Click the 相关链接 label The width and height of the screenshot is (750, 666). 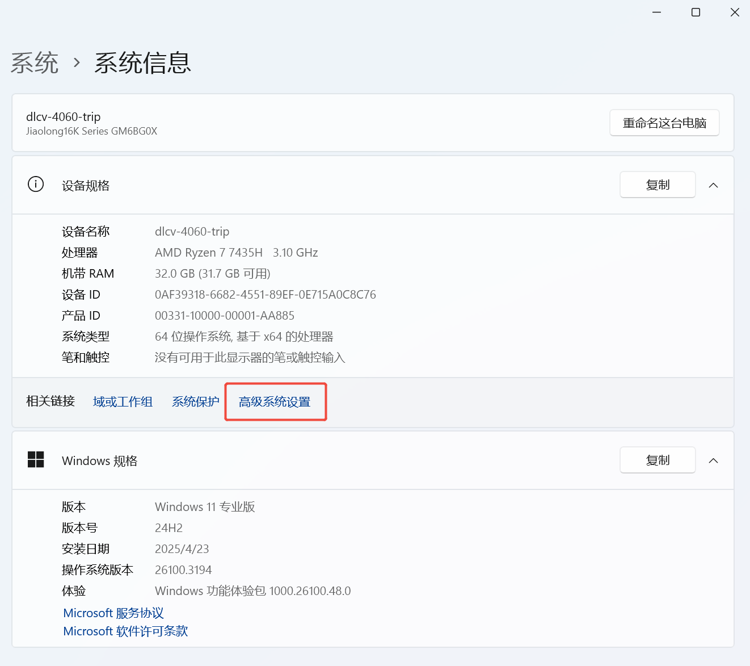pyautogui.click(x=50, y=401)
